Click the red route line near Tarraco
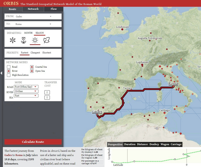The width and height of the screenshot is (201, 167). (x=136, y=91)
